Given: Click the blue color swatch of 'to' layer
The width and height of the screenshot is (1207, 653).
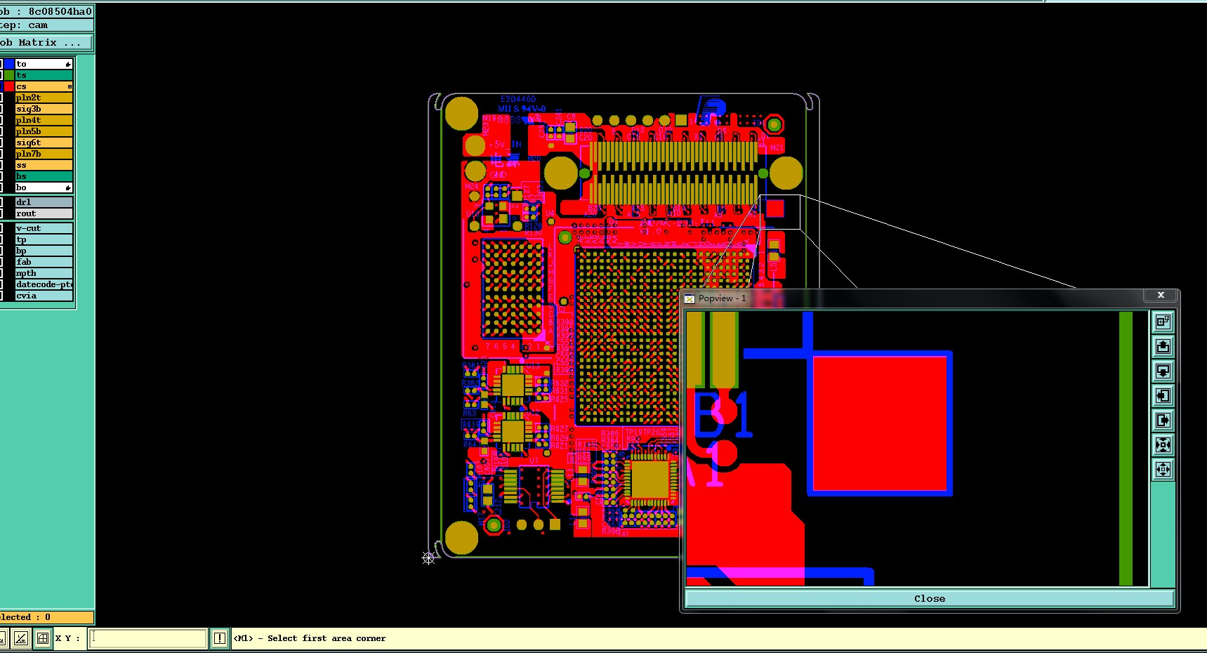Looking at the screenshot, I should [9, 64].
